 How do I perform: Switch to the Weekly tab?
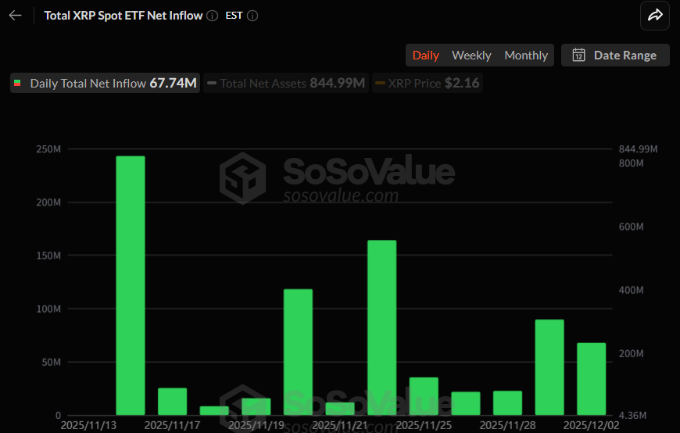(x=471, y=55)
